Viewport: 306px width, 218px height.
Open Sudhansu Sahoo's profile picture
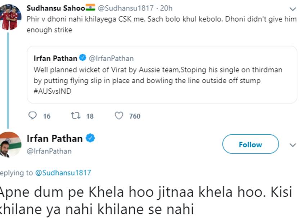[x=11, y=17]
